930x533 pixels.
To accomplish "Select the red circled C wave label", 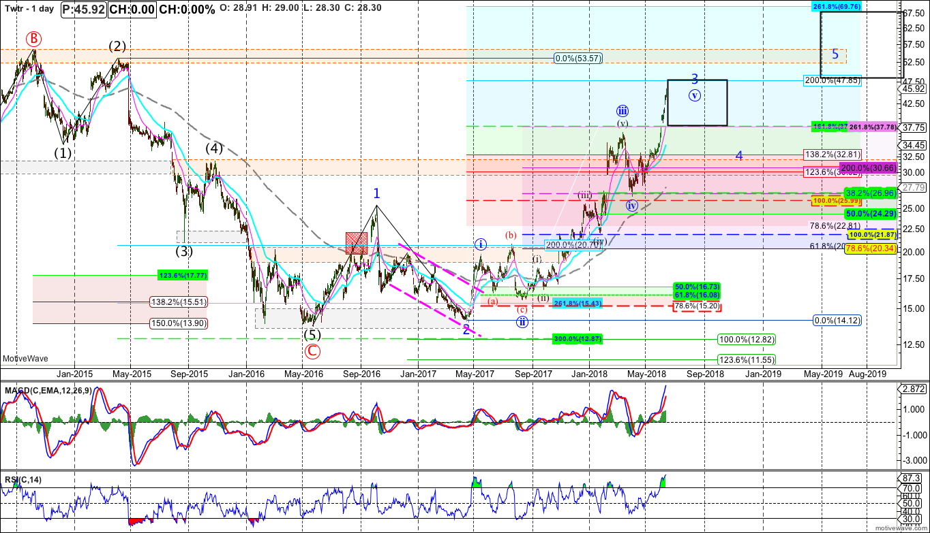I will tap(312, 351).
